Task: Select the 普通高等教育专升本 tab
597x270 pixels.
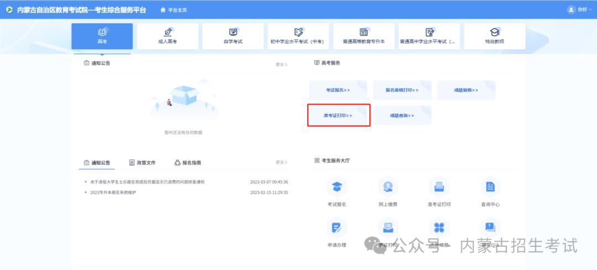Action: (364, 36)
